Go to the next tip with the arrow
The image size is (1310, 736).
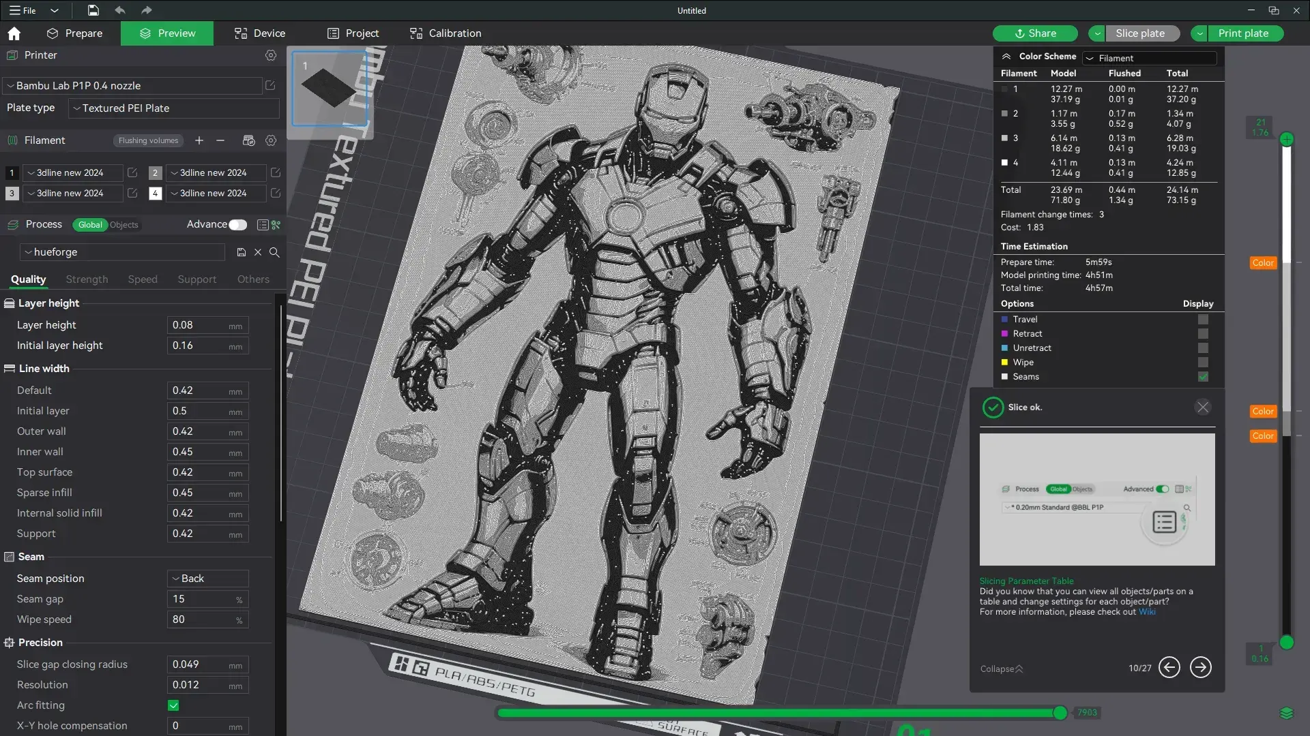click(1200, 668)
